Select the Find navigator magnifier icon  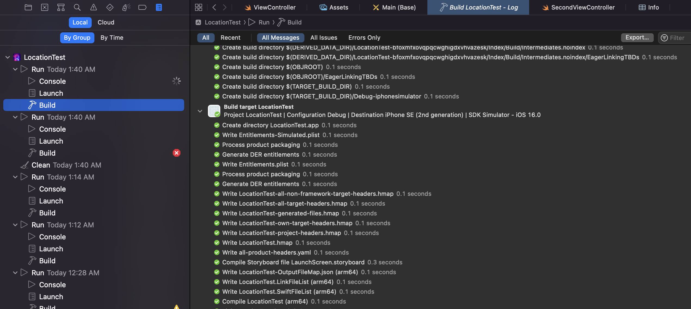[77, 7]
